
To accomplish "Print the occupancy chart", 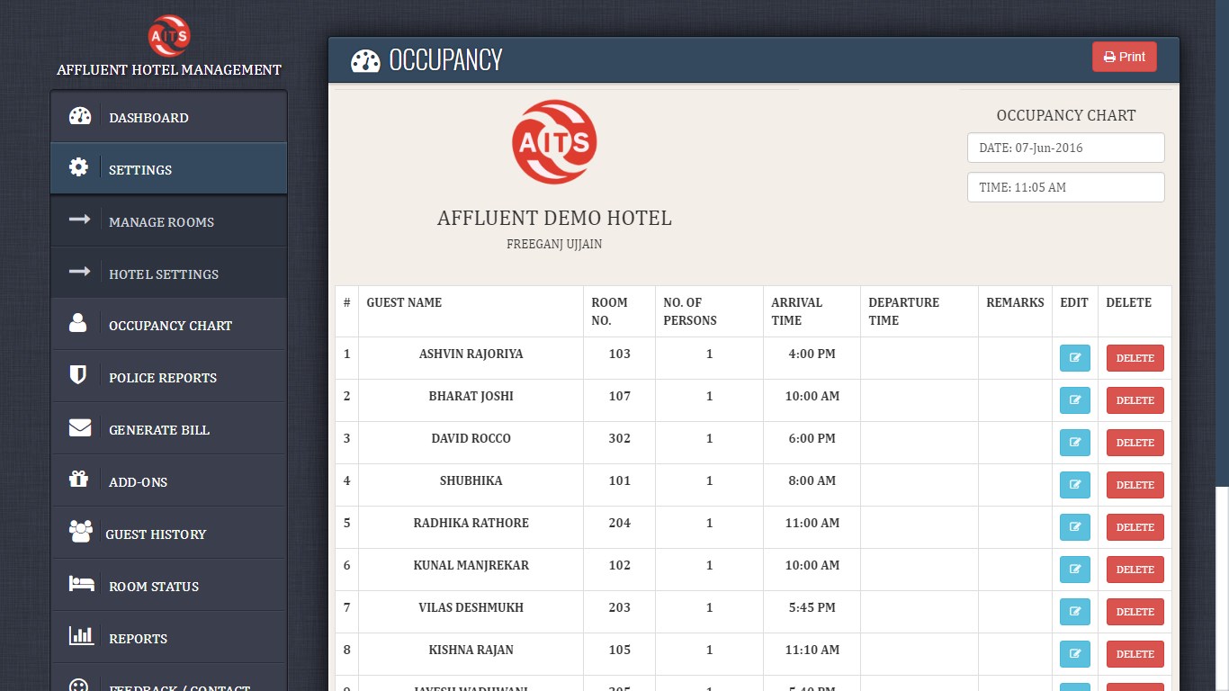I will point(1125,57).
